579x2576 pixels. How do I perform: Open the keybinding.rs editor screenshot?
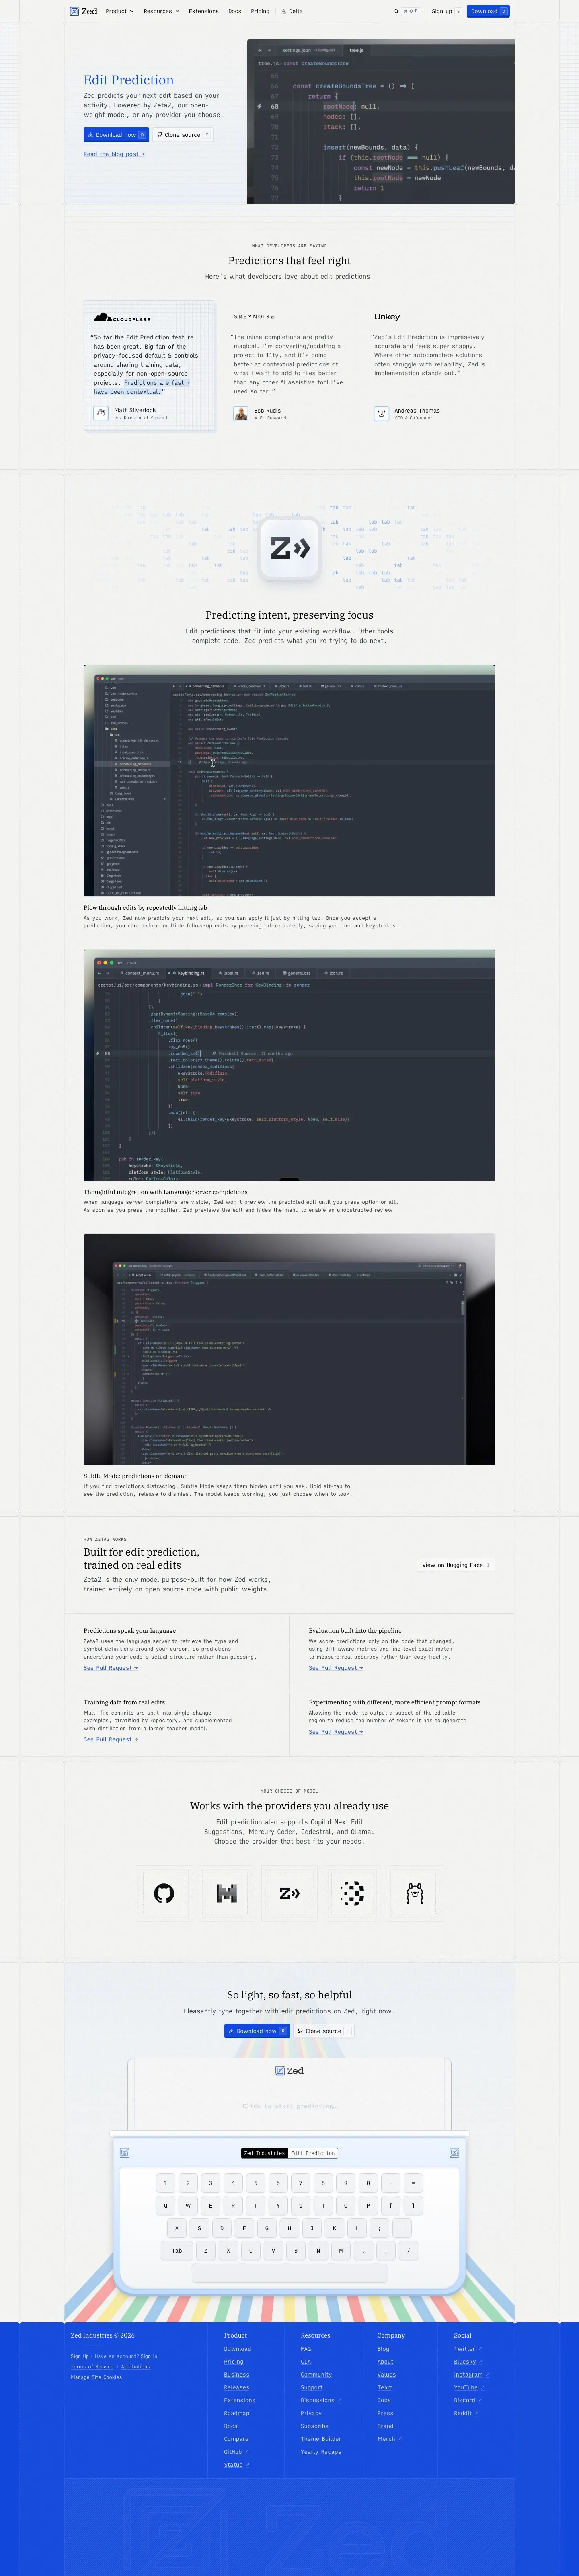click(x=289, y=1065)
